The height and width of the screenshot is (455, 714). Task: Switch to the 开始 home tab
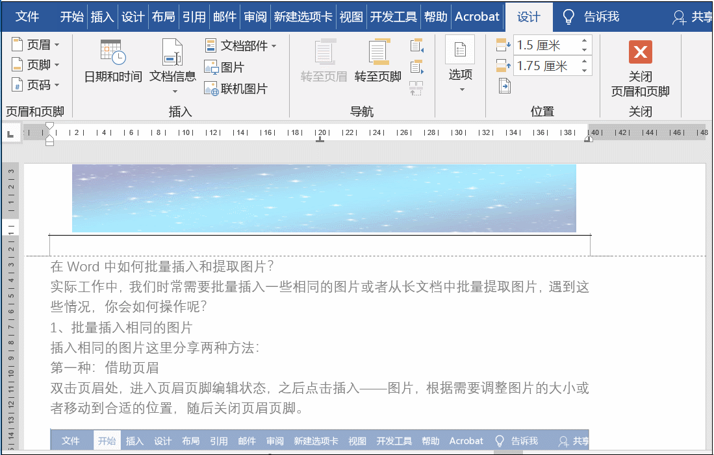click(72, 17)
